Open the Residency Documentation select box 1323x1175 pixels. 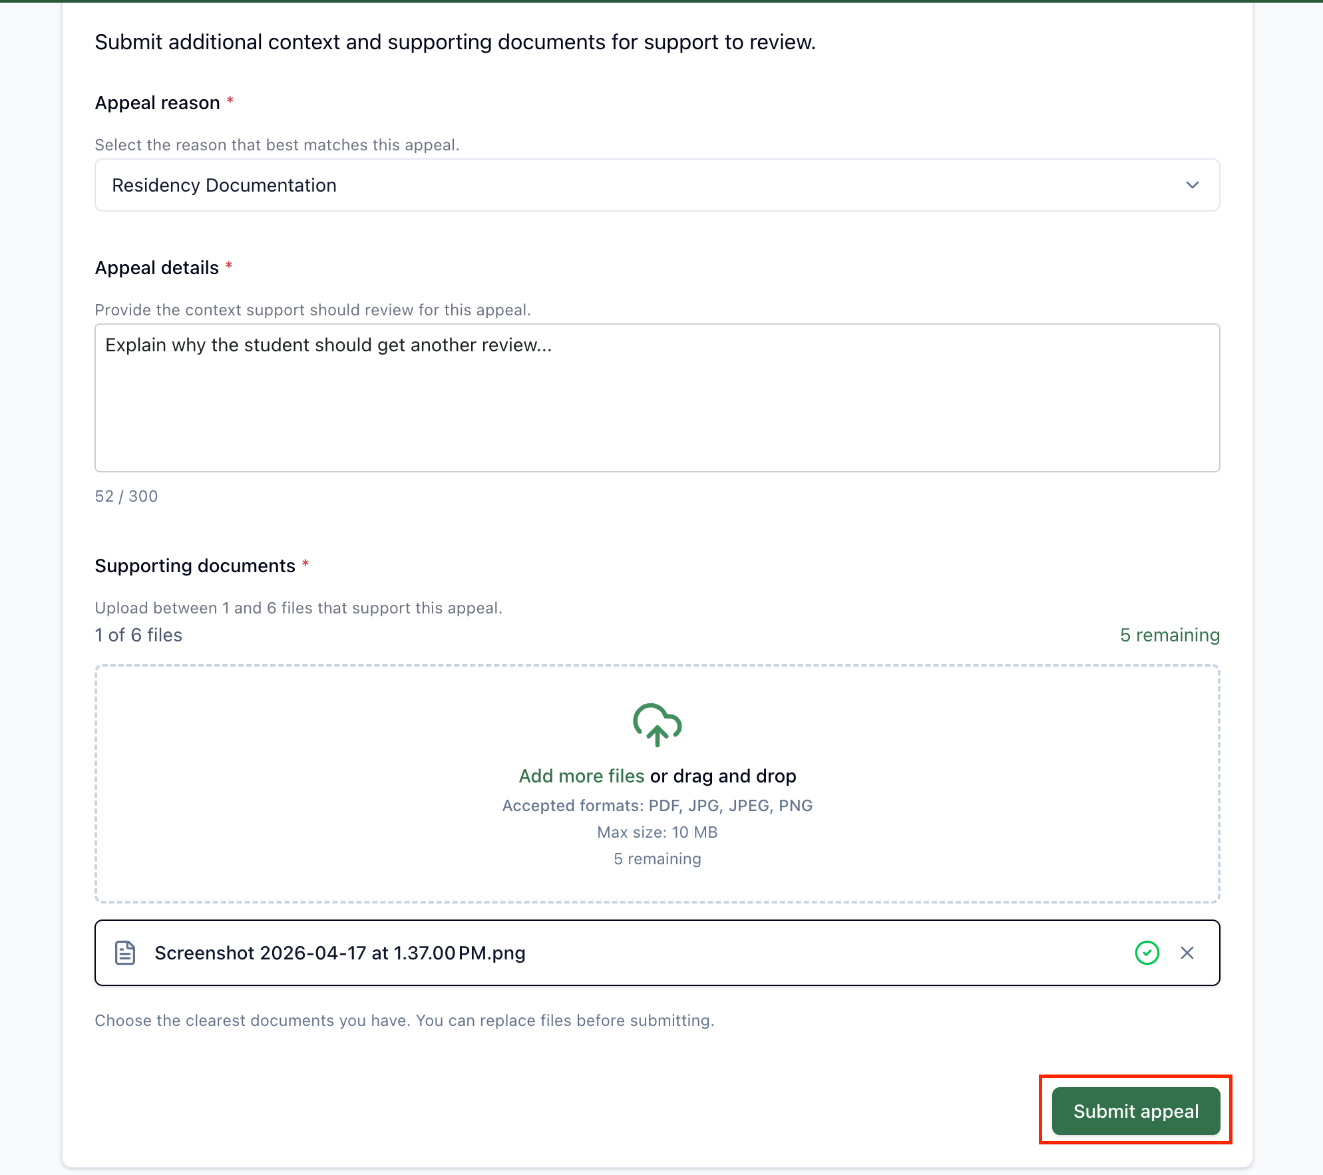coord(657,185)
